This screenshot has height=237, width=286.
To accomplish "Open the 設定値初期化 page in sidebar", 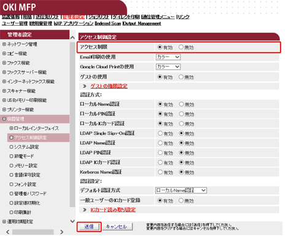I will [27, 203].
